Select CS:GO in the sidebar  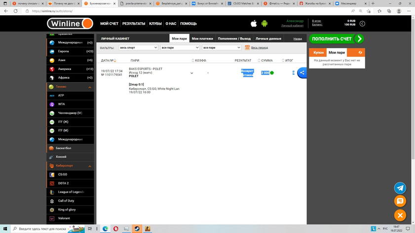tap(71, 174)
